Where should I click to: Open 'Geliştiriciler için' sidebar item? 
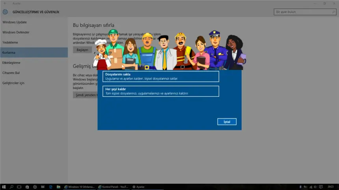pyautogui.click(x=13, y=83)
